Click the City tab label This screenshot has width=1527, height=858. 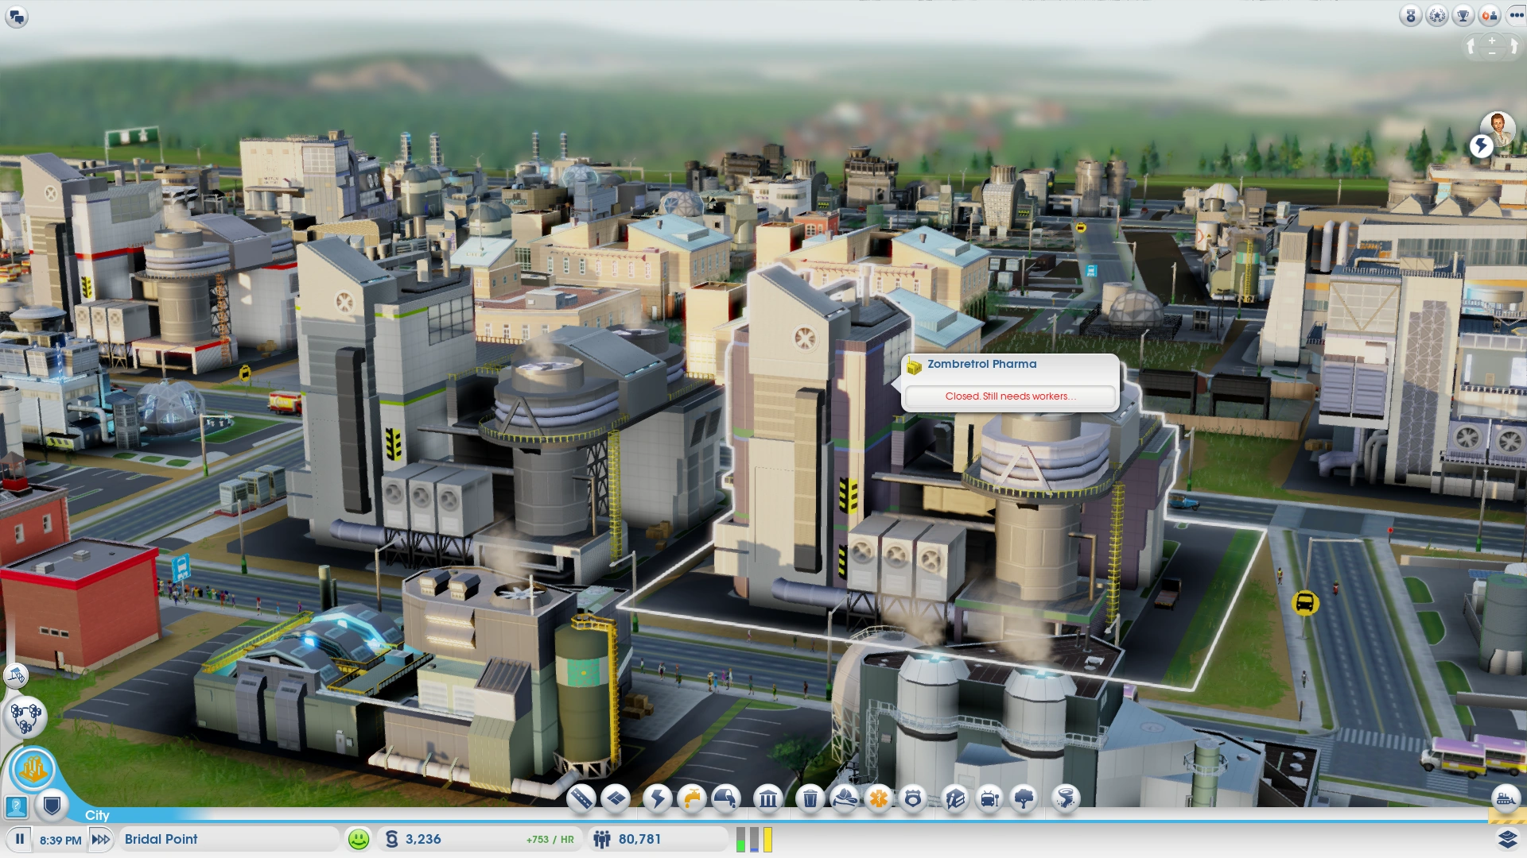click(97, 815)
